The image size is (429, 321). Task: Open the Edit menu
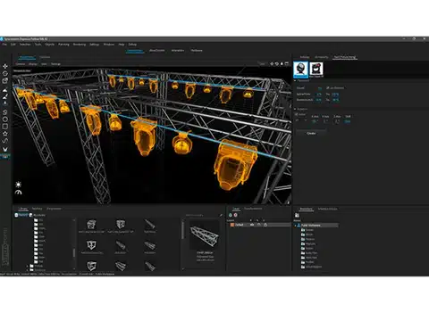coord(13,45)
